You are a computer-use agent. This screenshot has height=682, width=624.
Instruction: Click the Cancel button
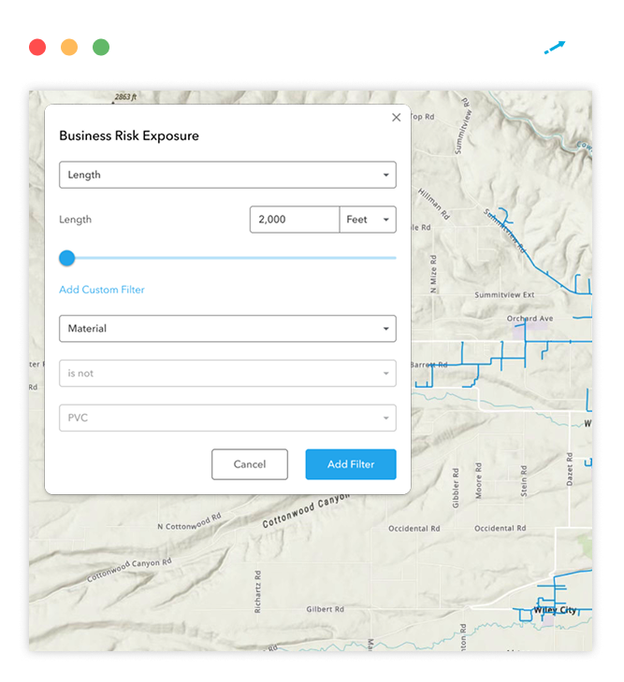250,464
